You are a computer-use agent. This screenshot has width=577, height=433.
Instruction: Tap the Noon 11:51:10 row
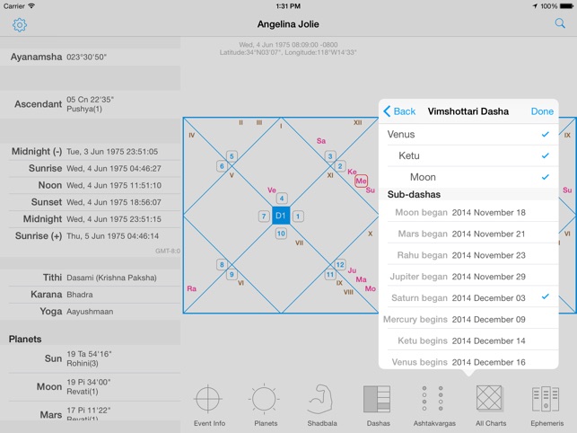[90, 185]
